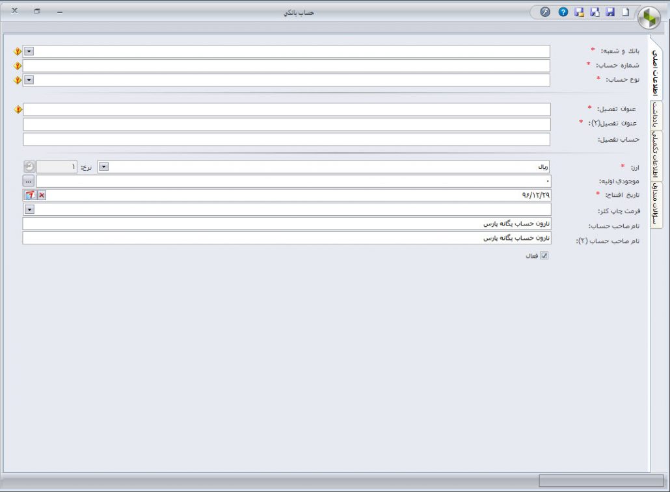Toggle the فعال checkbox

pos(544,255)
